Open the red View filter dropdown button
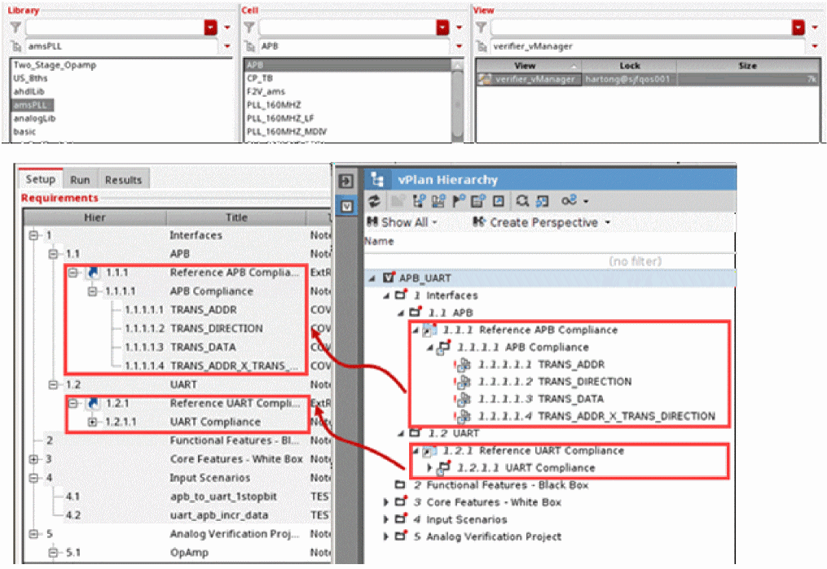 point(798,28)
